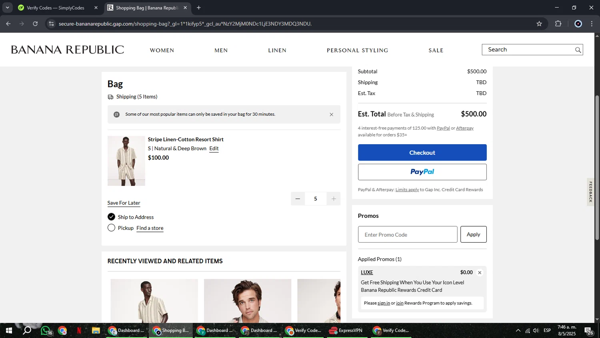Viewport: 600px width, 338px height.
Task: Open the volume control tray icon
Action: tap(536, 331)
